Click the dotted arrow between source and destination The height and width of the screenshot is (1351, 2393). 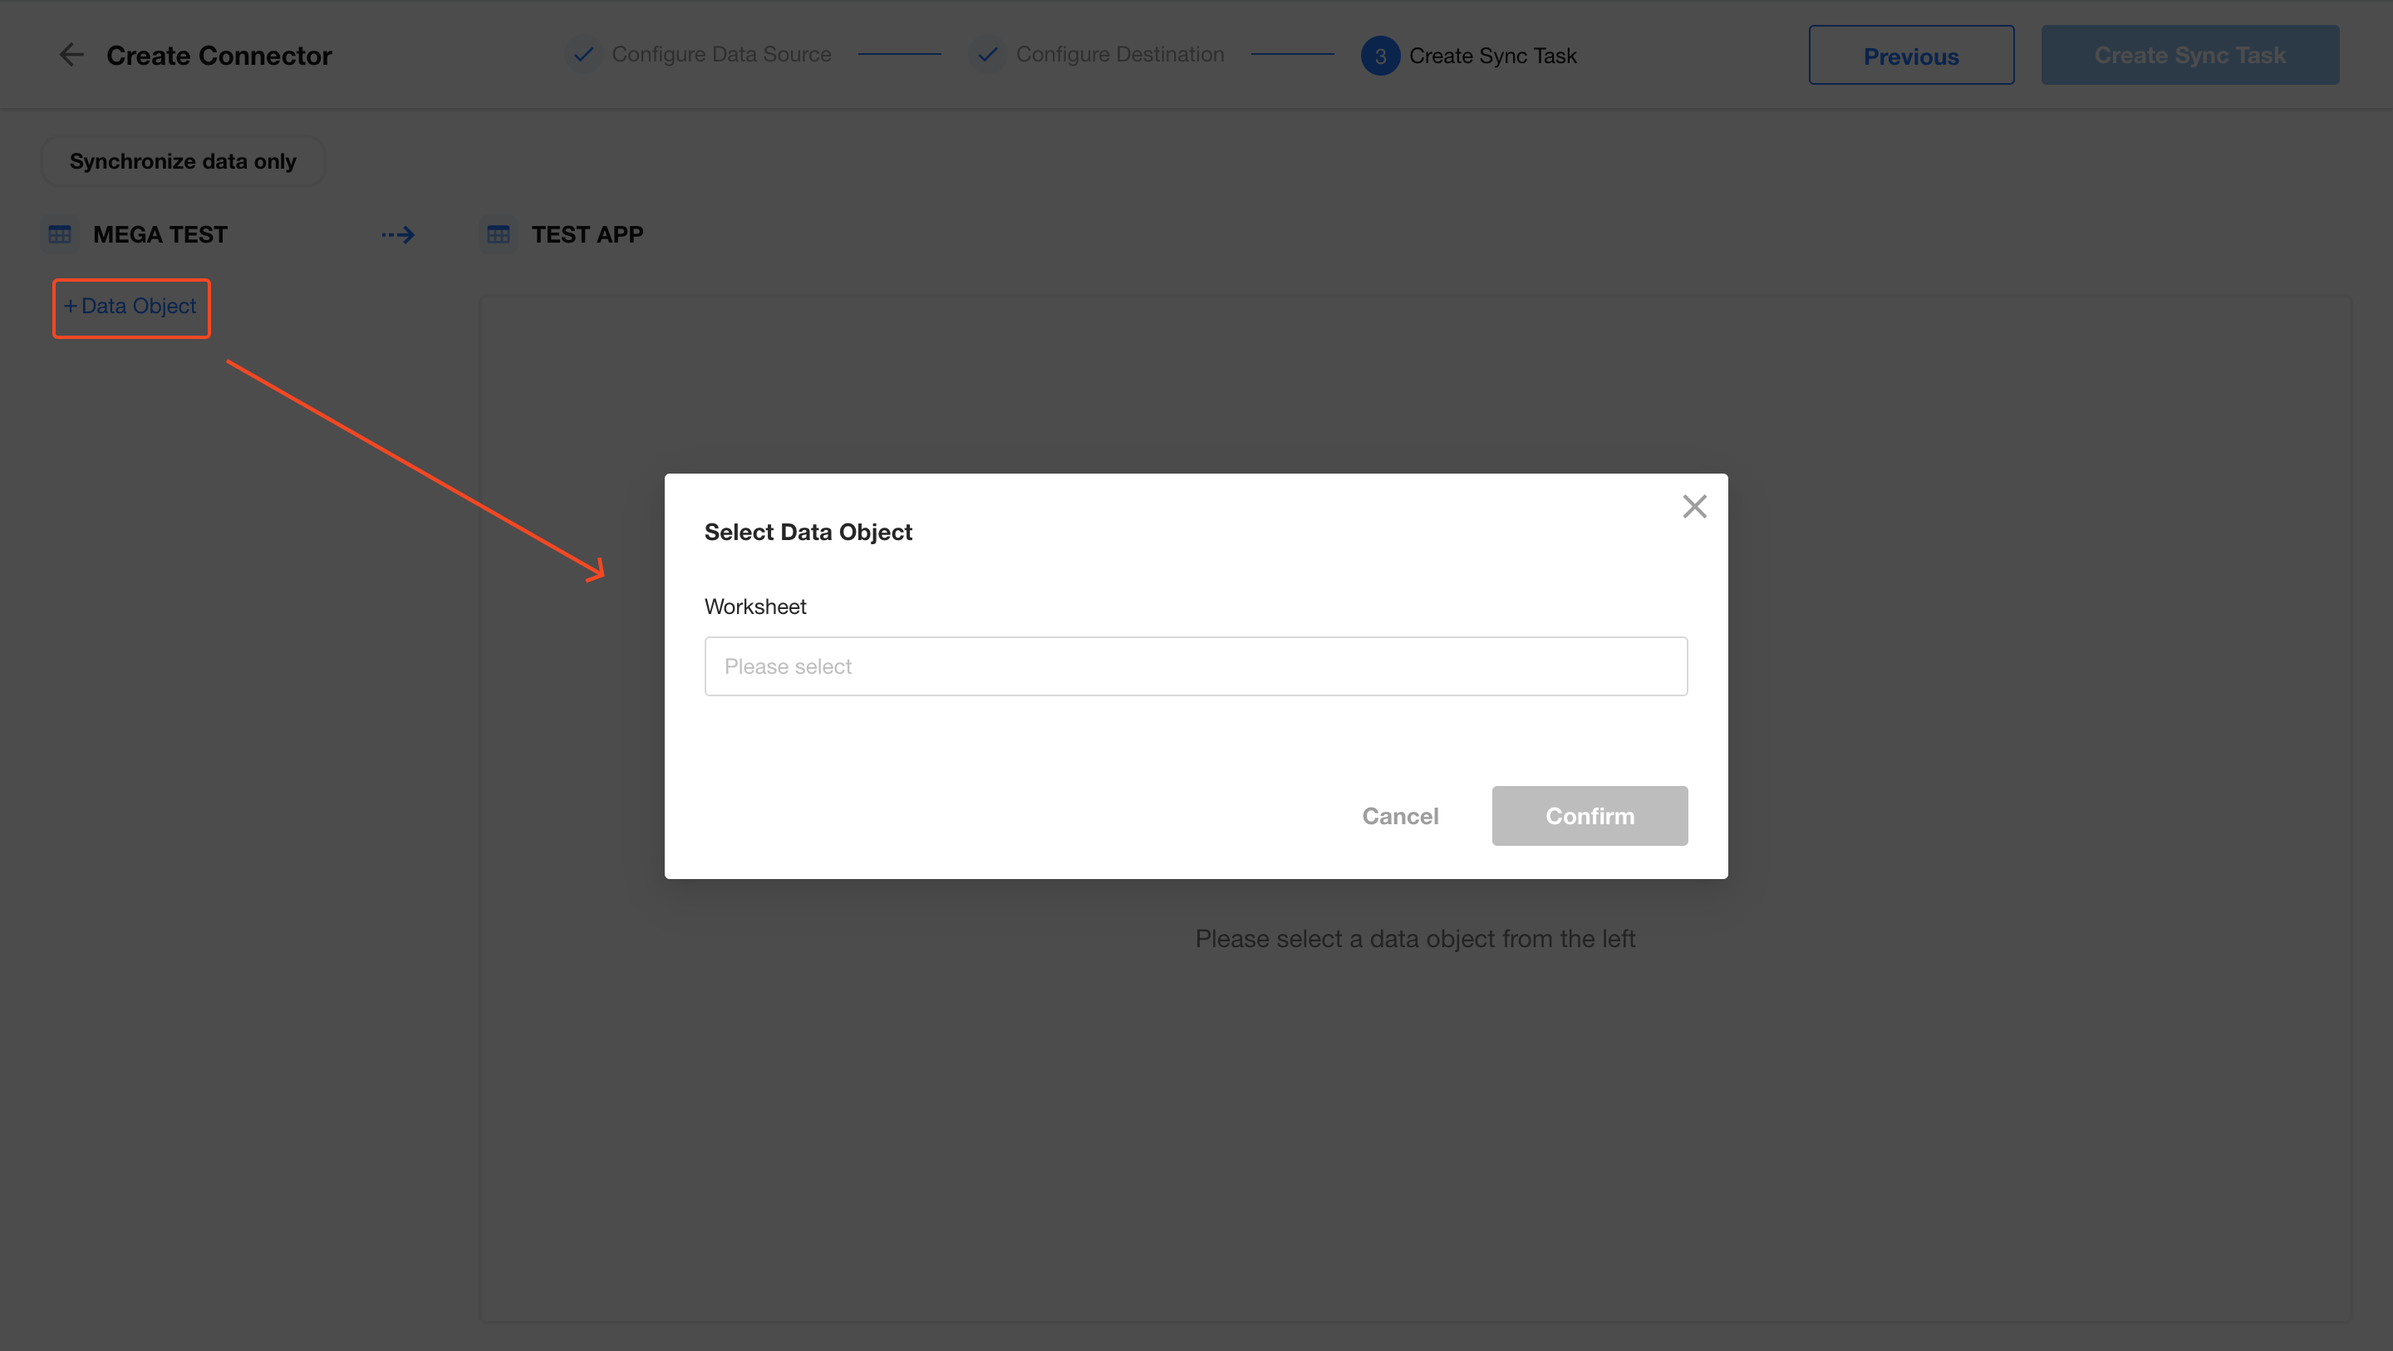point(398,235)
